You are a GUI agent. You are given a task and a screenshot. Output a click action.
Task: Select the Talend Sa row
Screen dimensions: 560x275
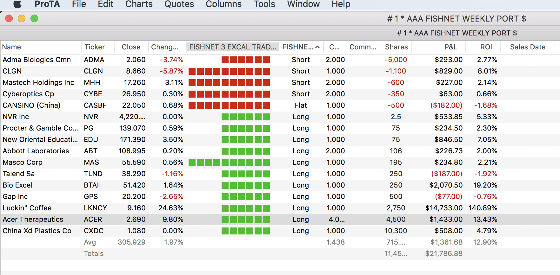point(280,174)
